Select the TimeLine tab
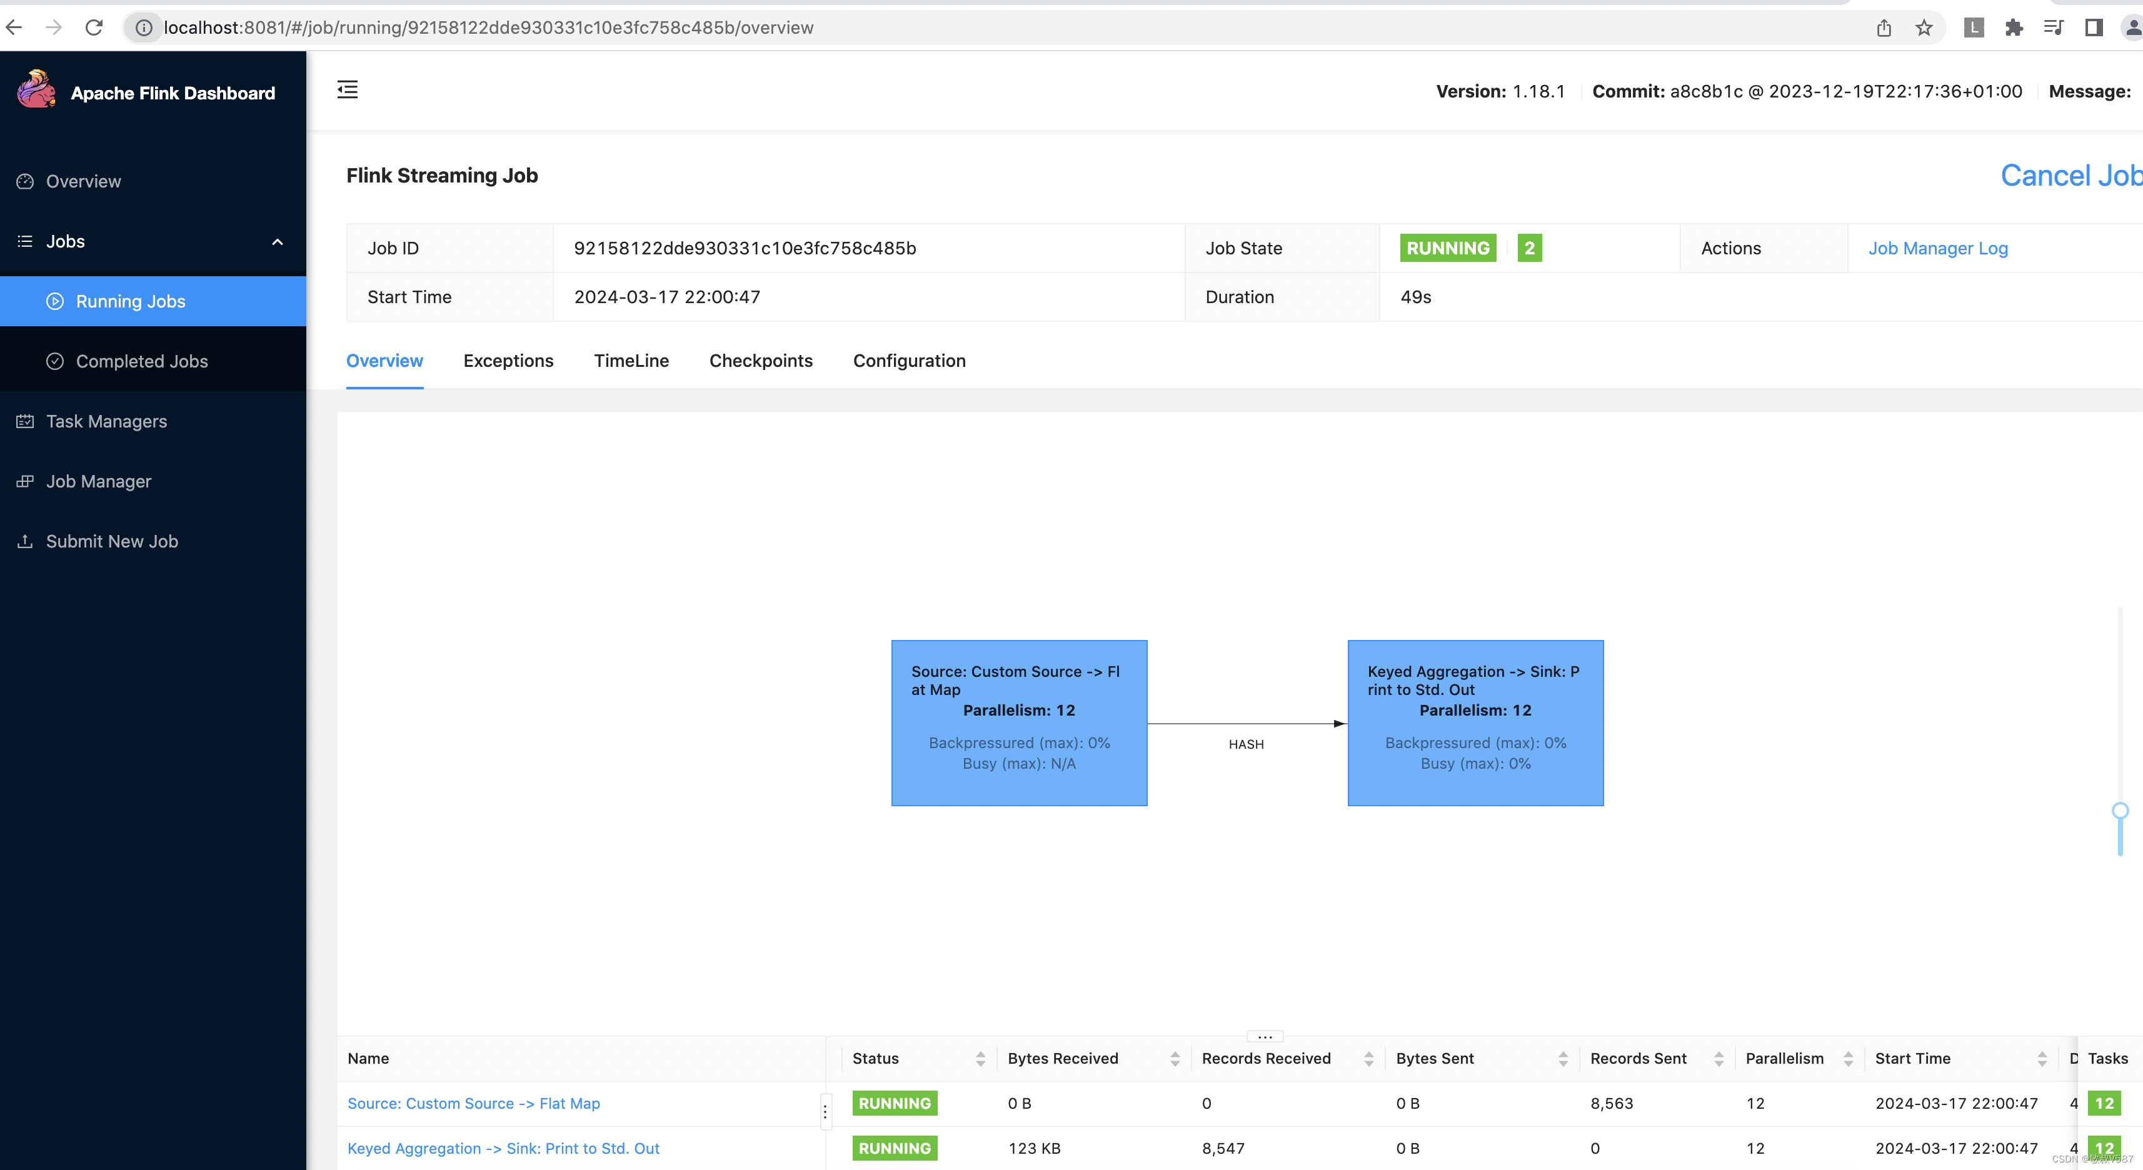This screenshot has height=1170, width=2143. click(x=631, y=360)
